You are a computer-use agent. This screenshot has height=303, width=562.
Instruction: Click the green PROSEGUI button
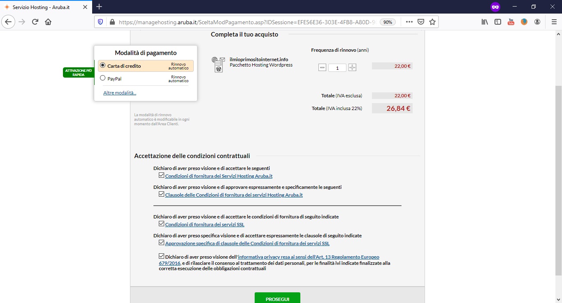[277, 298]
